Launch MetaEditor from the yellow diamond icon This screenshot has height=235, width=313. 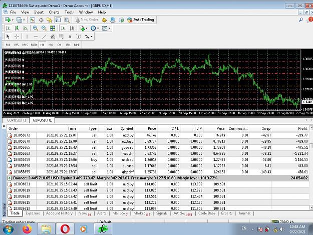click(104, 20)
